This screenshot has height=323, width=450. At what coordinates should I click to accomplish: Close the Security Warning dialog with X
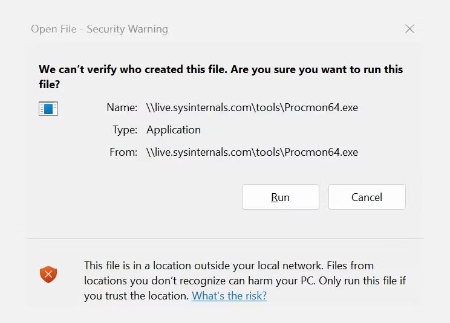pos(409,28)
